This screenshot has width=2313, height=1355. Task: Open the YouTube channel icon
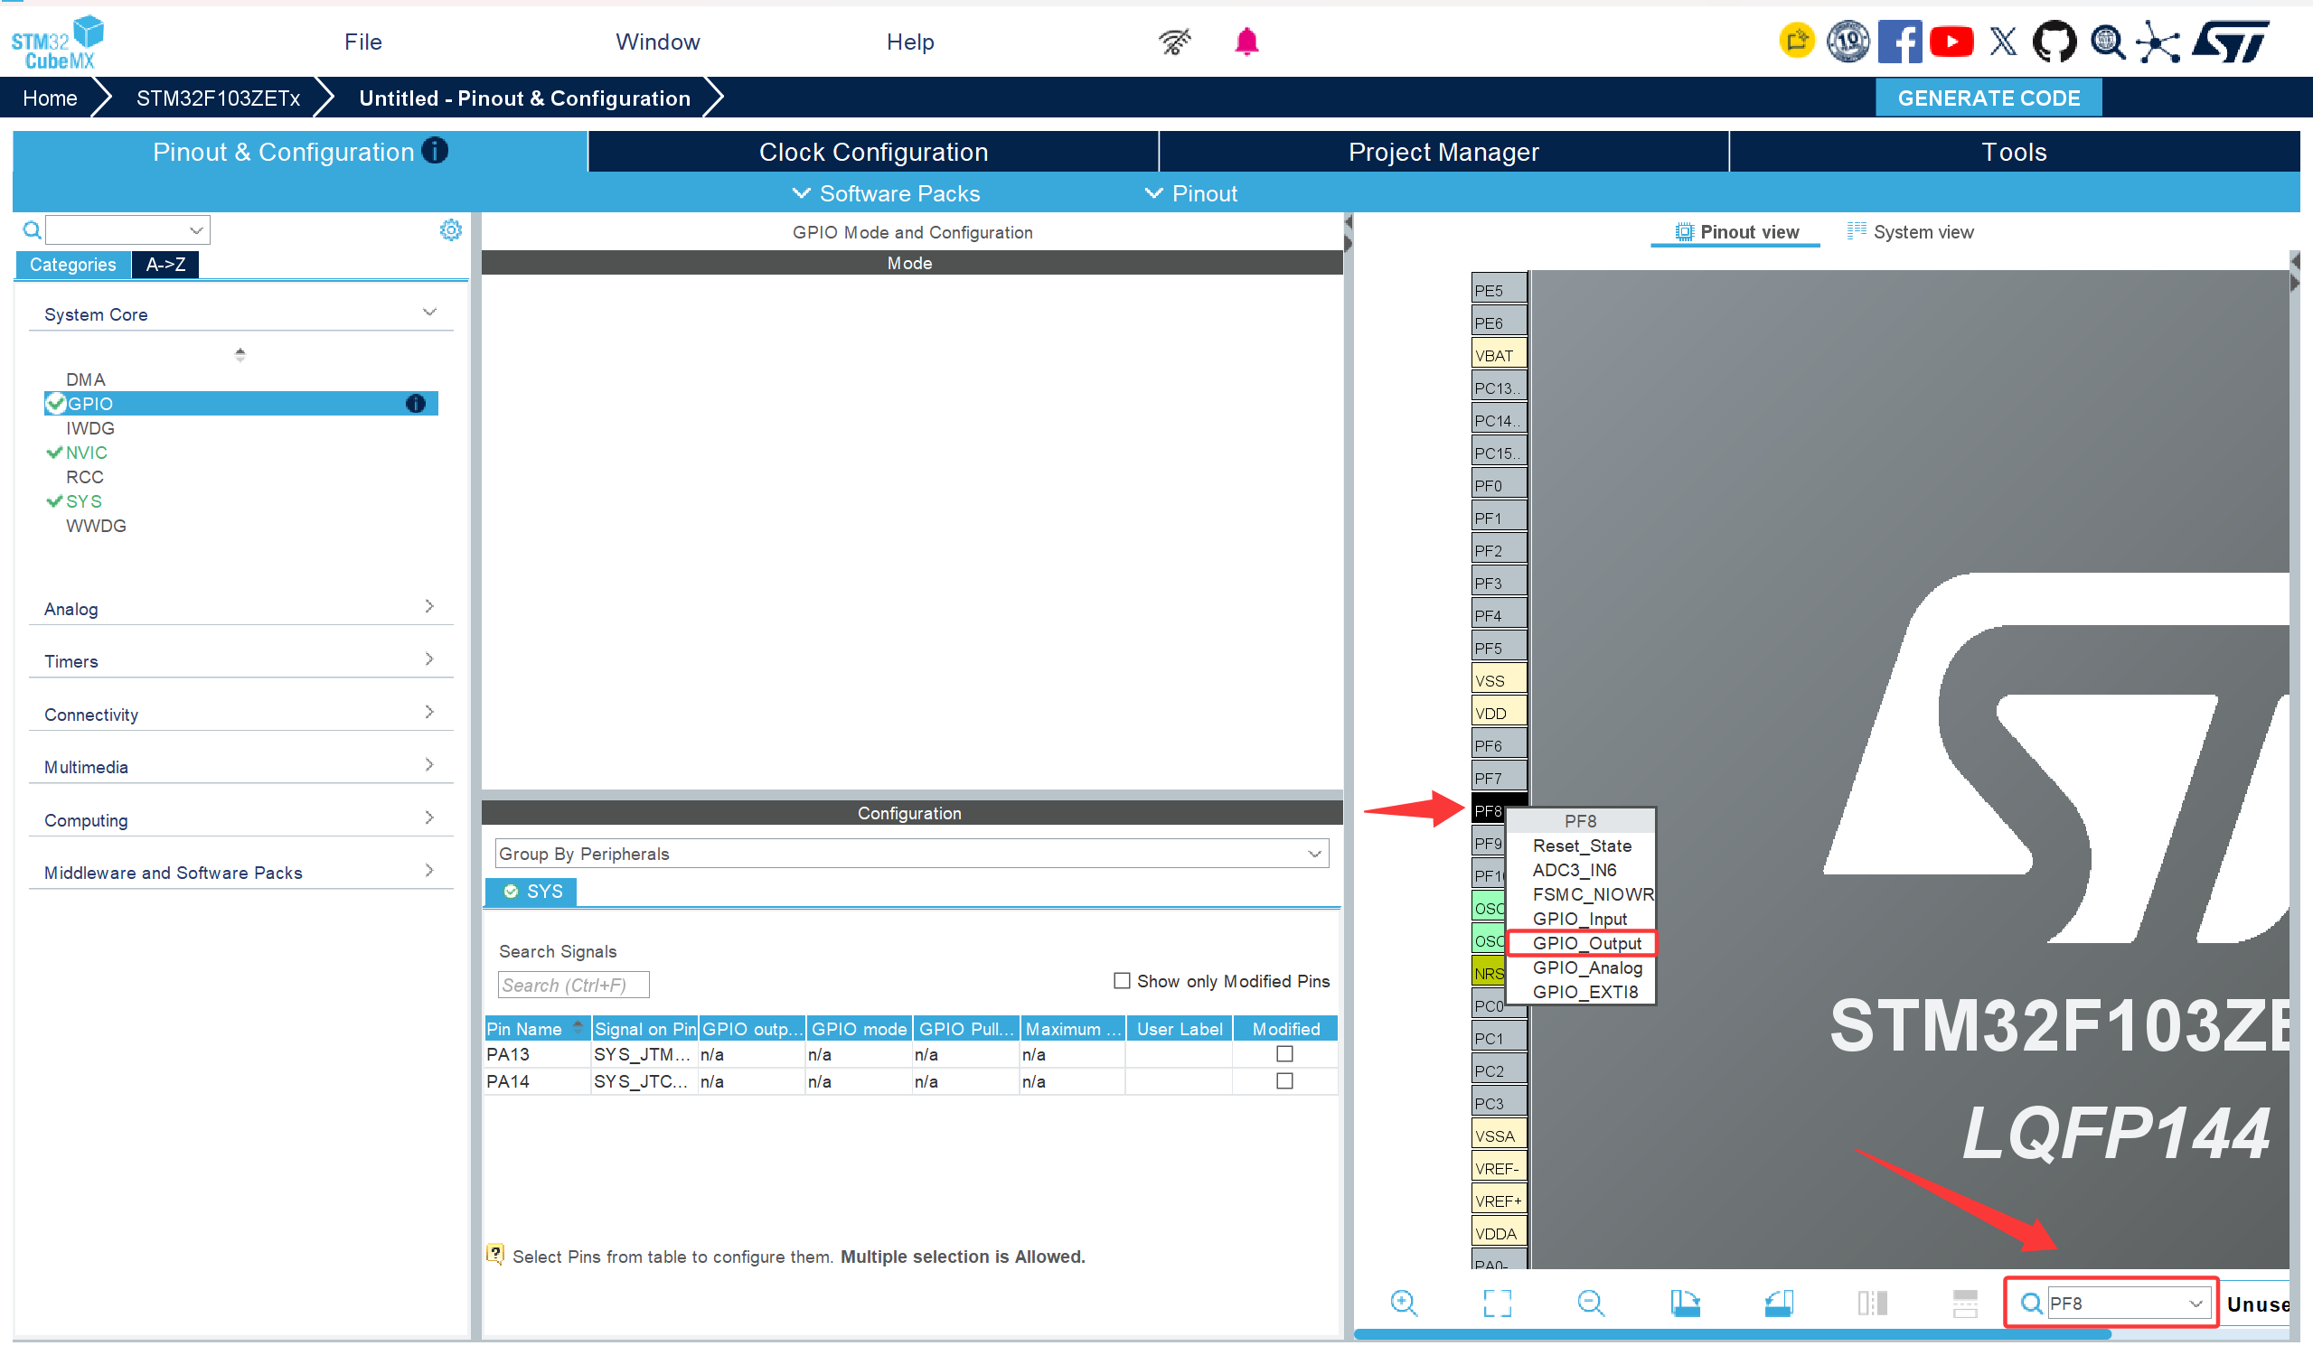point(1951,42)
